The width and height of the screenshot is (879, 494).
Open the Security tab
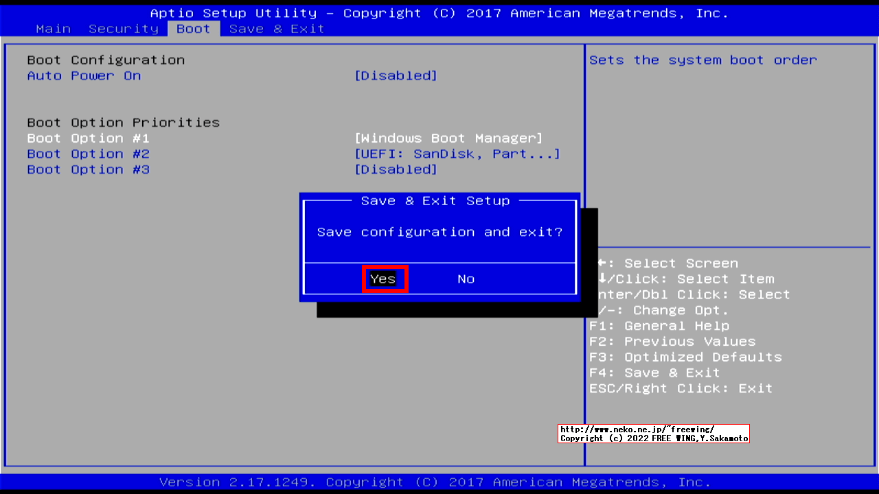coord(124,29)
